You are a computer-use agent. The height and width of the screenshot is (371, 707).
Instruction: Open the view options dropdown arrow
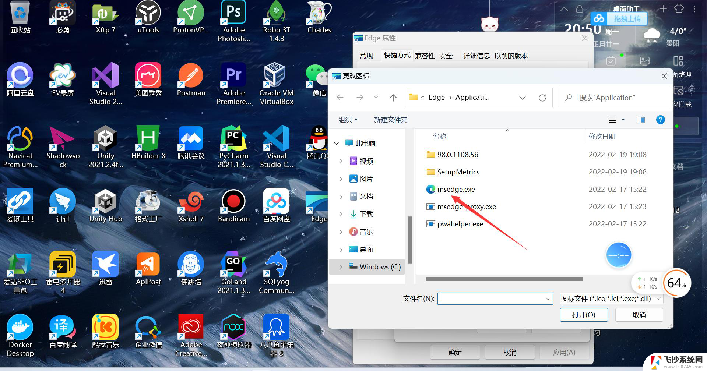tap(623, 120)
